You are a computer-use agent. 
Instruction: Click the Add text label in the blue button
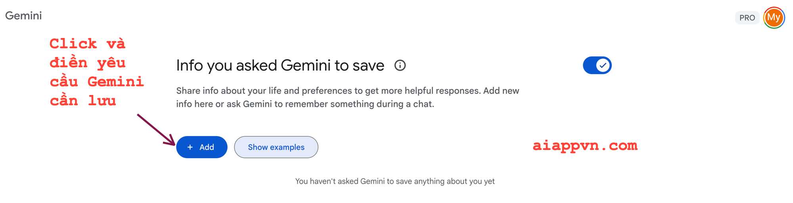click(x=207, y=147)
